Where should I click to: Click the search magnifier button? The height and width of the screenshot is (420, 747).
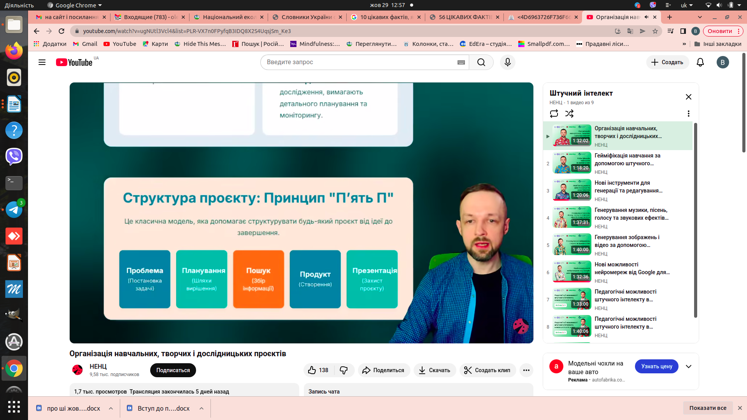click(x=481, y=62)
